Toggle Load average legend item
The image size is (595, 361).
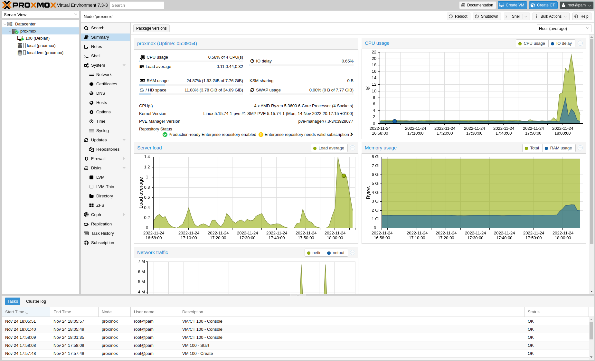tap(329, 148)
